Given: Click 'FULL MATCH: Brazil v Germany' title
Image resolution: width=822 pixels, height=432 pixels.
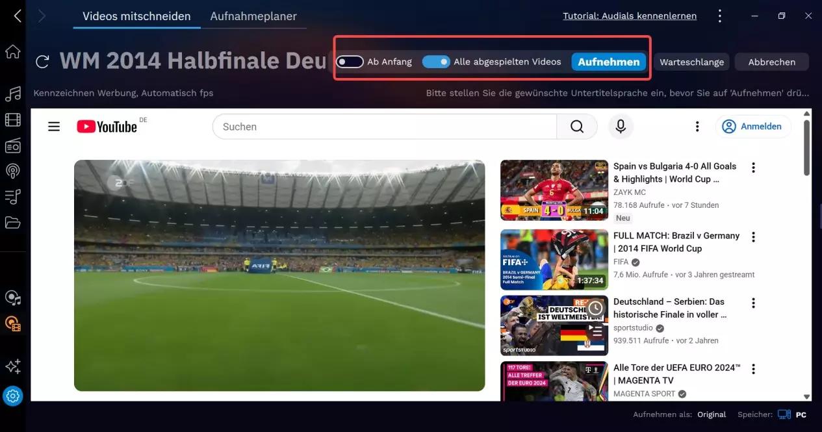Looking at the screenshot, I should pyautogui.click(x=676, y=242).
